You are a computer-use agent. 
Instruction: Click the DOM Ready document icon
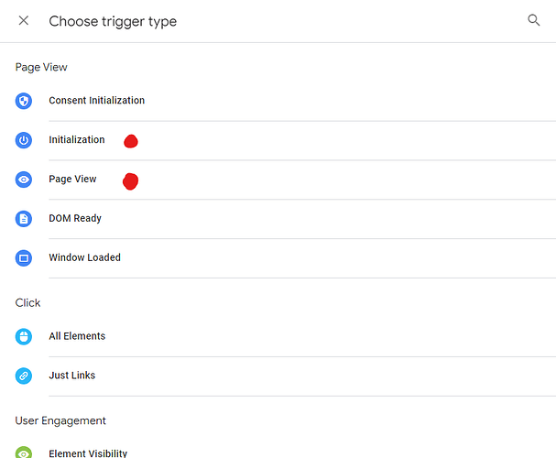pos(24,219)
